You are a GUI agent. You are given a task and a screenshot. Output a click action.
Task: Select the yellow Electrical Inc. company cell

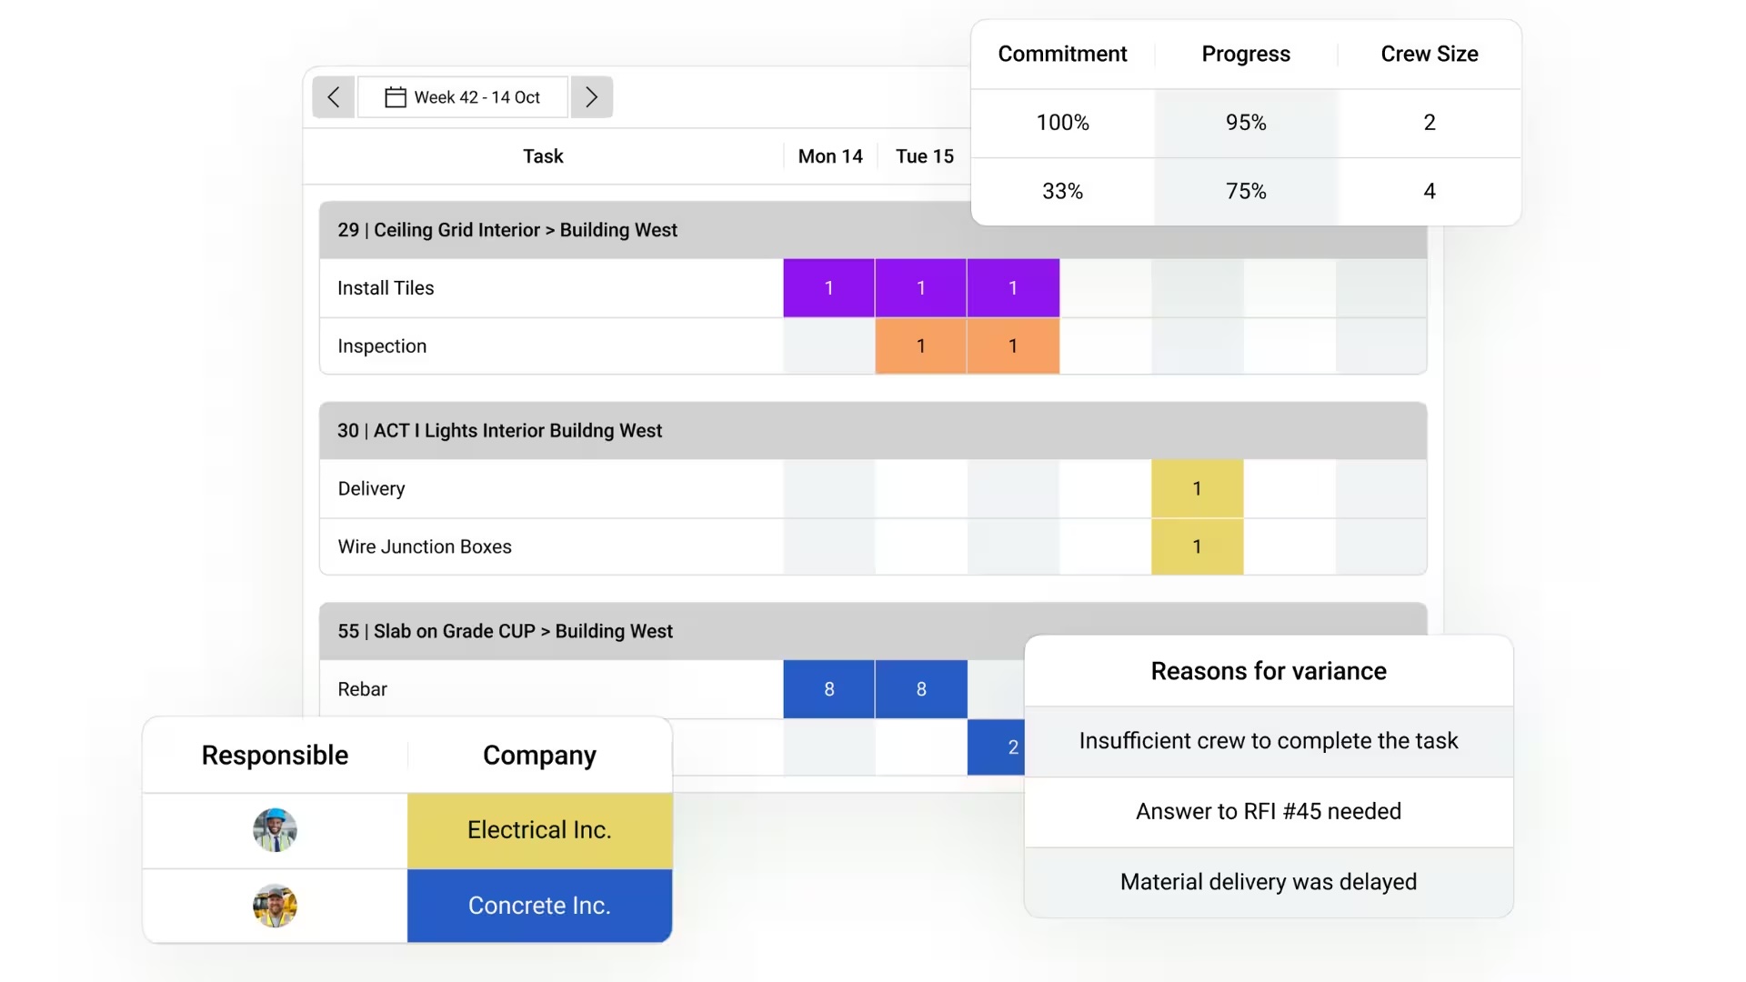539,830
